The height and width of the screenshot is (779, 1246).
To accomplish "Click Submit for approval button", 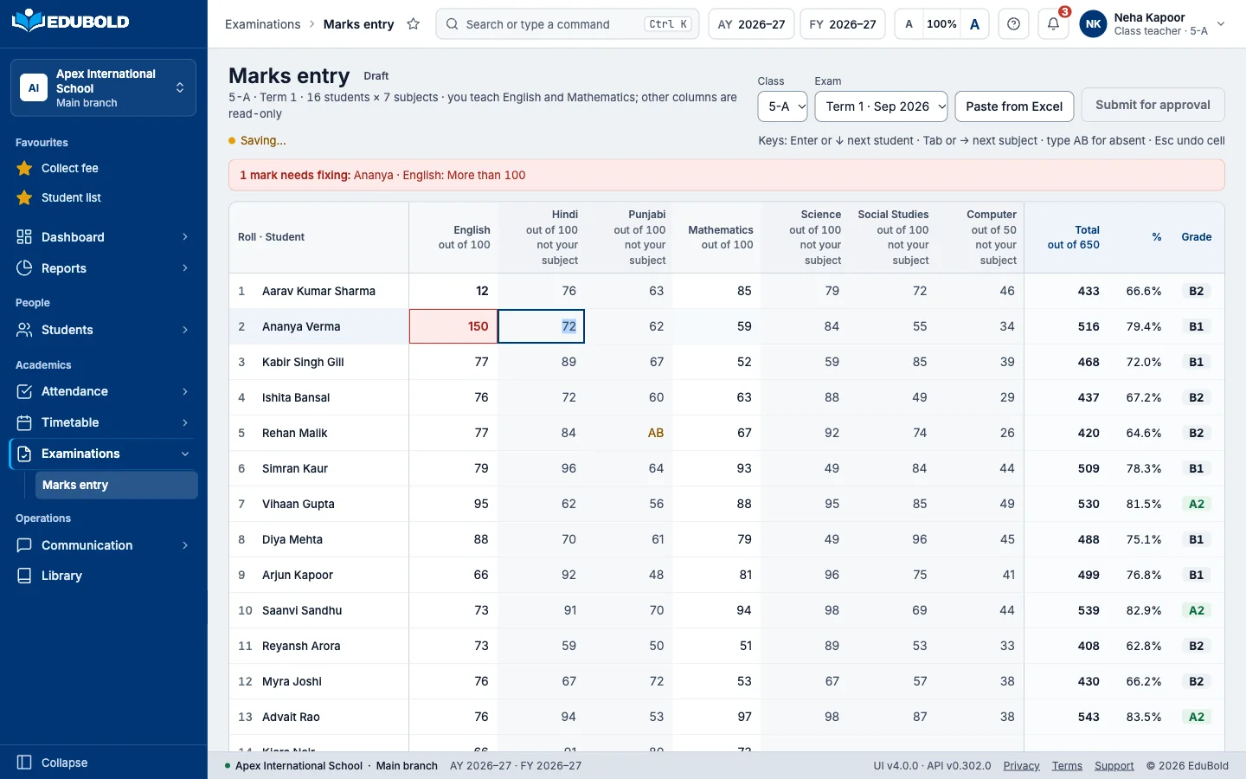I will [1153, 105].
